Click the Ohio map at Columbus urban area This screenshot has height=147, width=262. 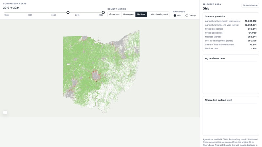coord(96,76)
